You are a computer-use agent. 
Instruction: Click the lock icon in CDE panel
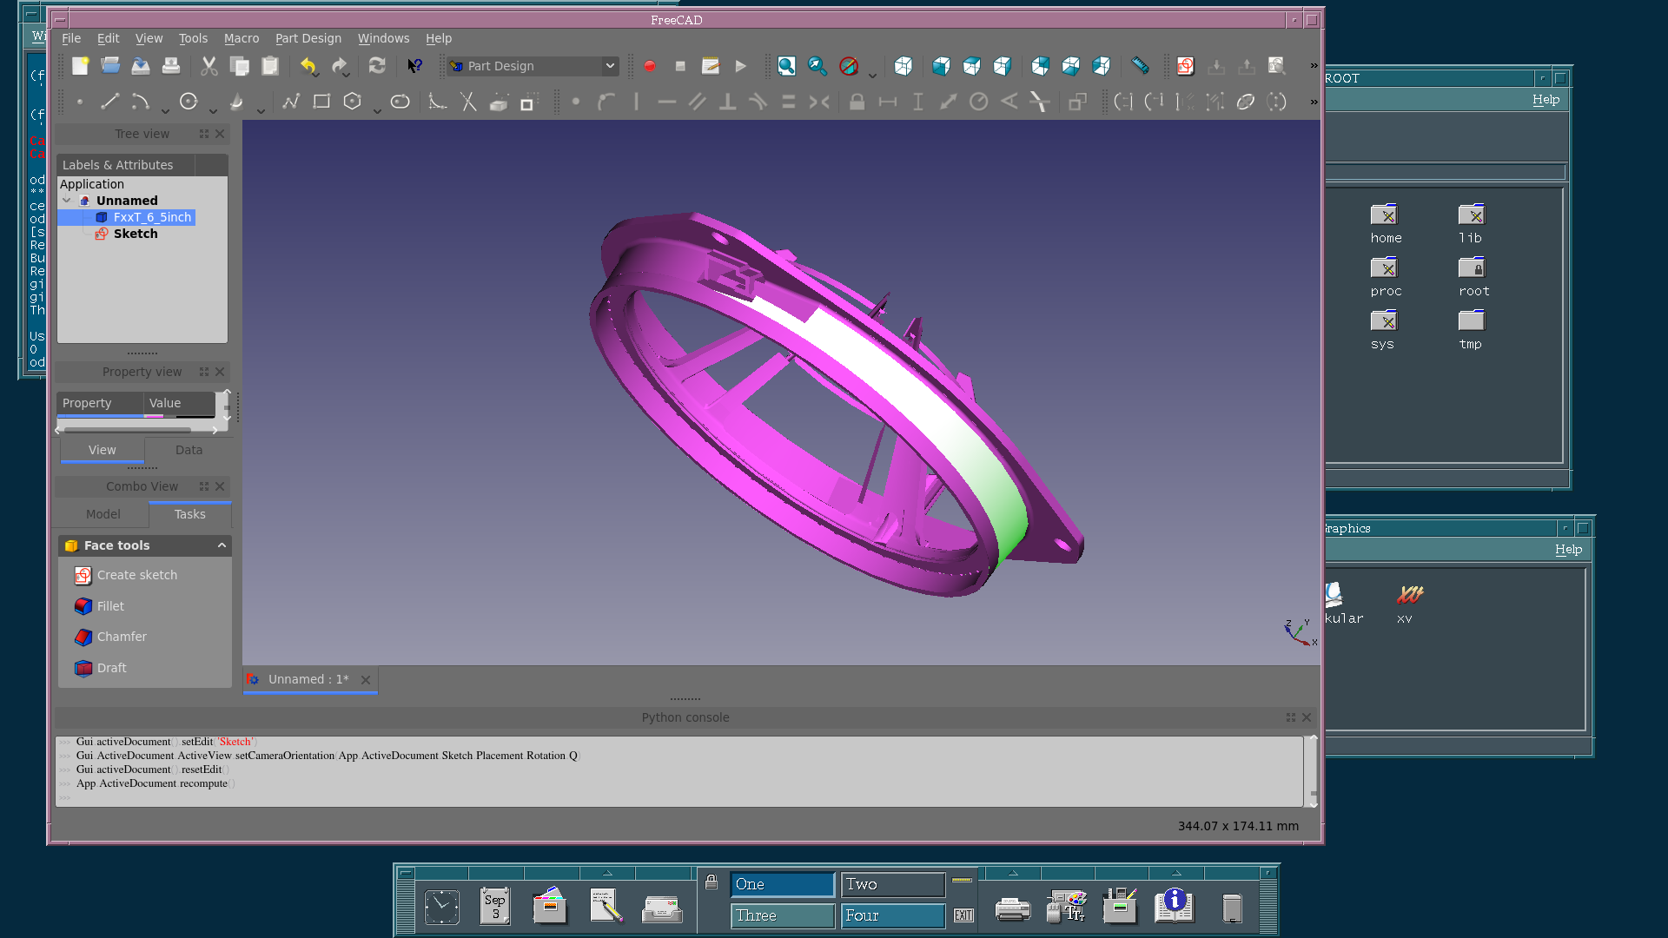pos(712,882)
